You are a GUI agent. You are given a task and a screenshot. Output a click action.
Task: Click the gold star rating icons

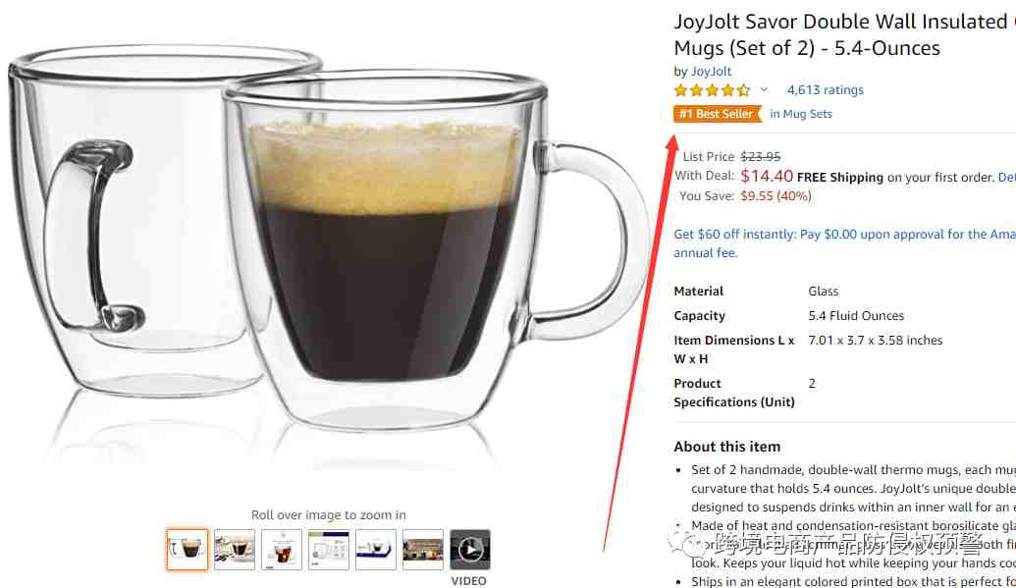point(712,90)
